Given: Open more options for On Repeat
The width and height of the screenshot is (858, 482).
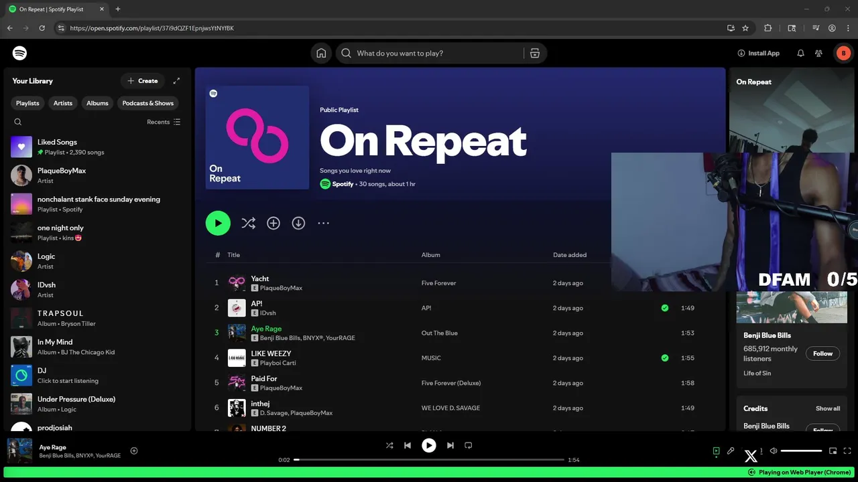Looking at the screenshot, I should click(x=323, y=223).
